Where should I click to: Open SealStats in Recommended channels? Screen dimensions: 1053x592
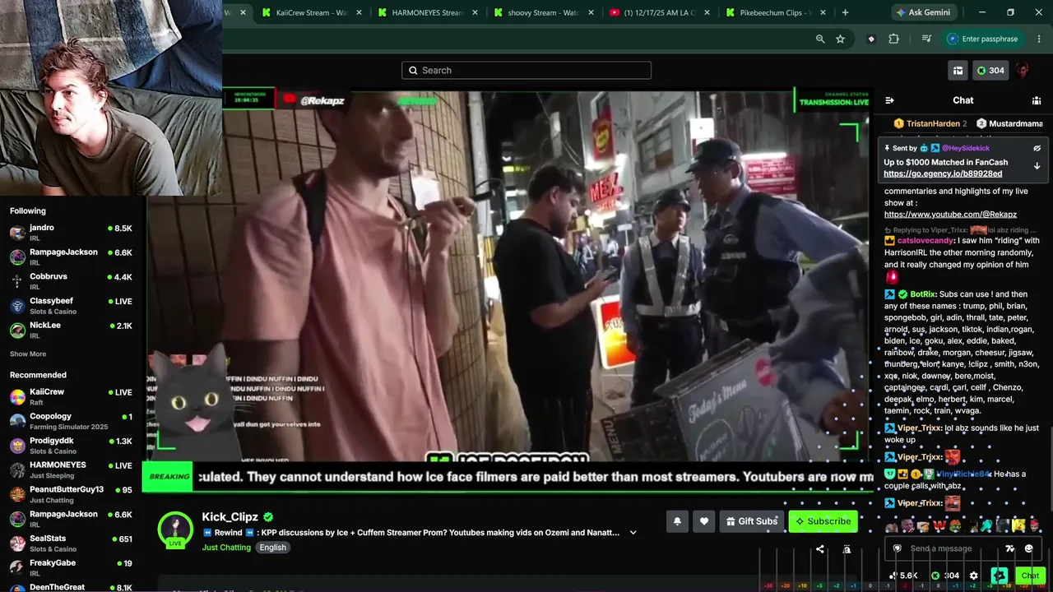pos(71,543)
